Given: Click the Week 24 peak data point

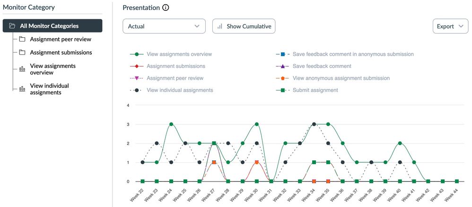Looking at the screenshot, I should [171, 124].
